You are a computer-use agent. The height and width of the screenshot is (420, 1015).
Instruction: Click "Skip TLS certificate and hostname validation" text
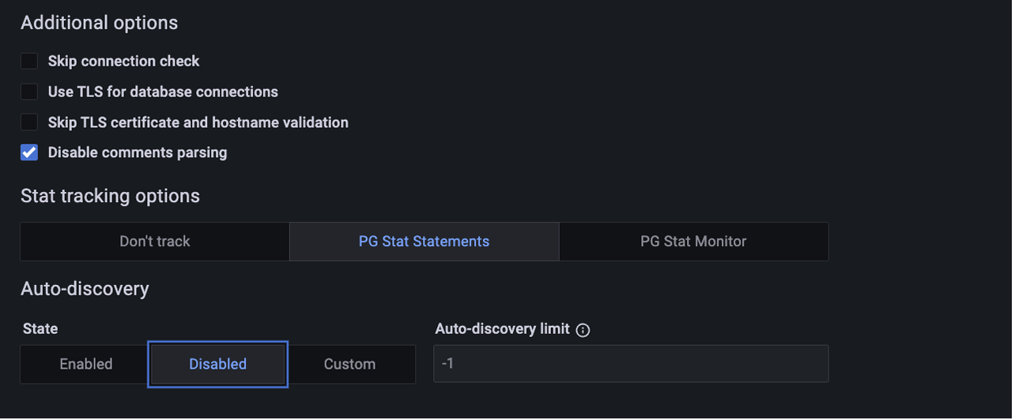[x=198, y=122]
